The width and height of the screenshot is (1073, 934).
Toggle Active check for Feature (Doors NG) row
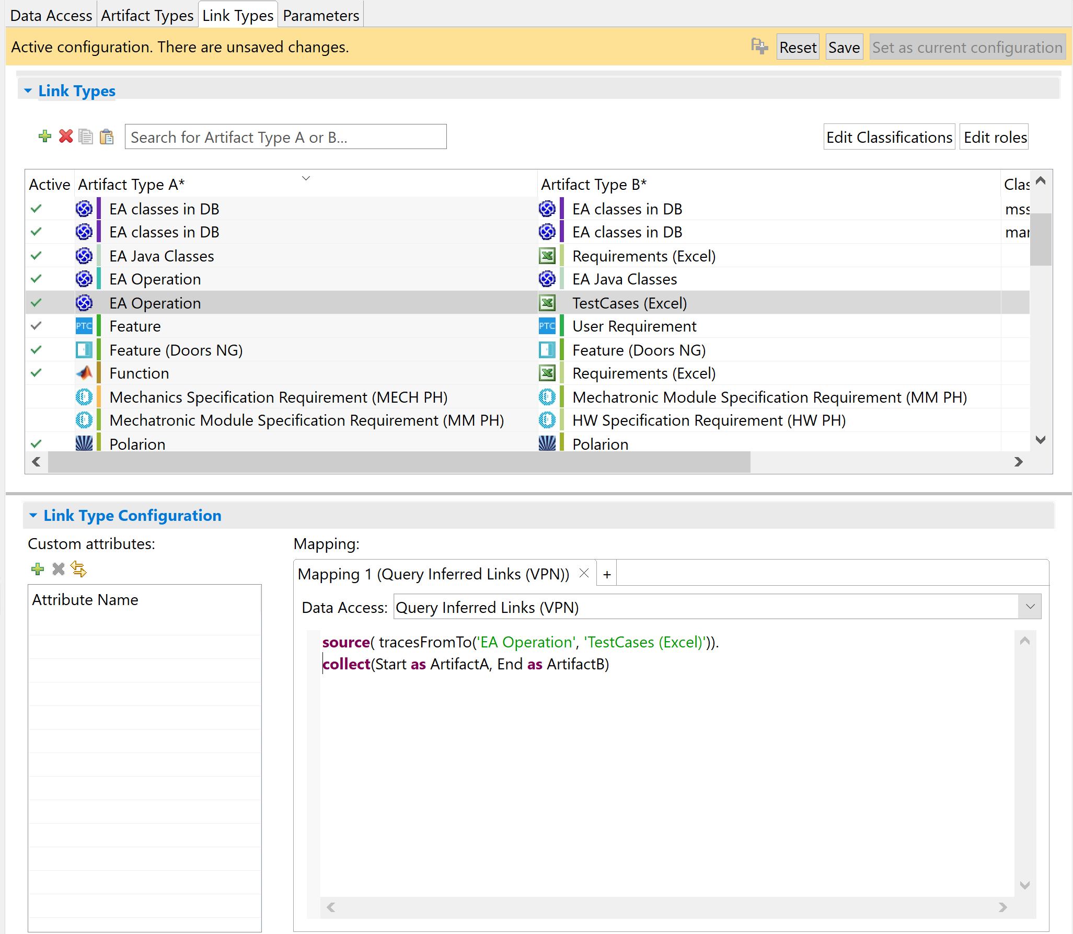pos(36,350)
